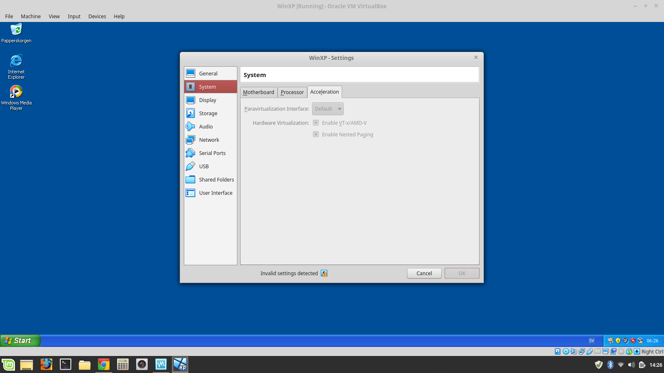664x373 pixels.
Task: Click the hard disk activity status icon
Action: click(558, 351)
